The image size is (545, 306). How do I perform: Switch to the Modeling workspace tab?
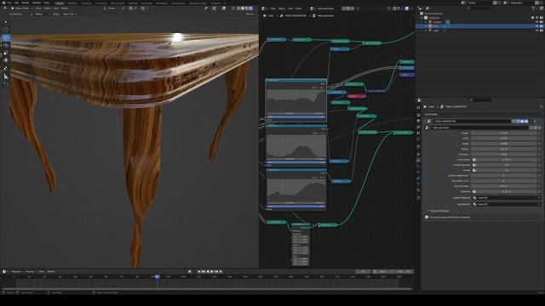tap(72, 3)
